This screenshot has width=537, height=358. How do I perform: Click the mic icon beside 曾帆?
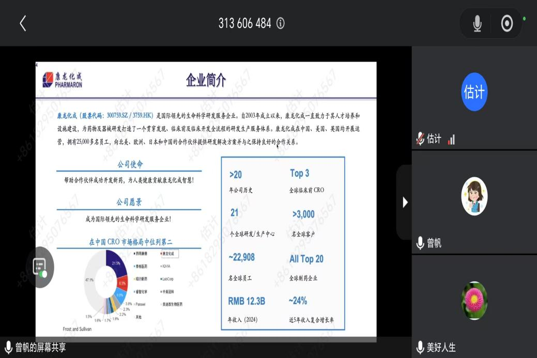[421, 243]
